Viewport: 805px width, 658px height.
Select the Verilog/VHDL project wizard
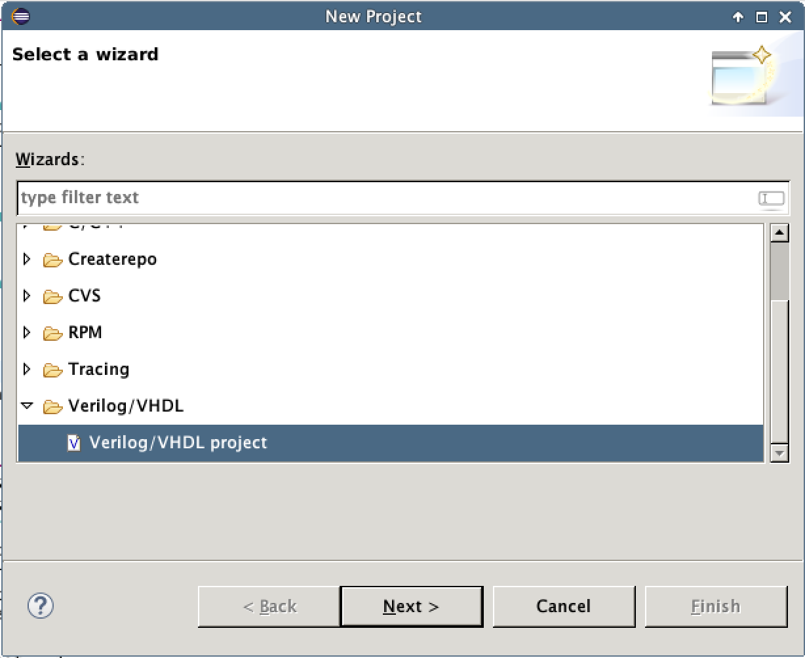pyautogui.click(x=178, y=443)
